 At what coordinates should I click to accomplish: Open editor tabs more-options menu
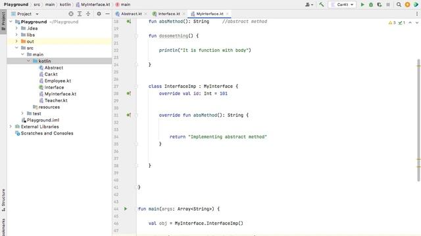(417, 14)
